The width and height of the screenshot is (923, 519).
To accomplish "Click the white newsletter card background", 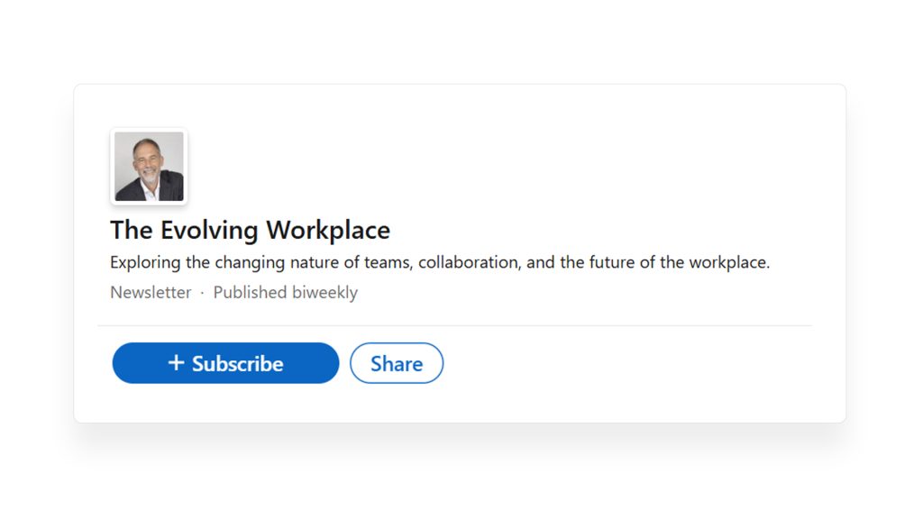I will click(x=631, y=162).
